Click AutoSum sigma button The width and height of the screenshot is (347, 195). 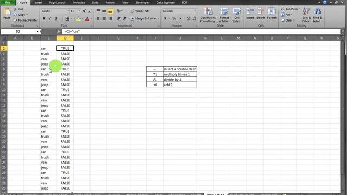(290, 9)
